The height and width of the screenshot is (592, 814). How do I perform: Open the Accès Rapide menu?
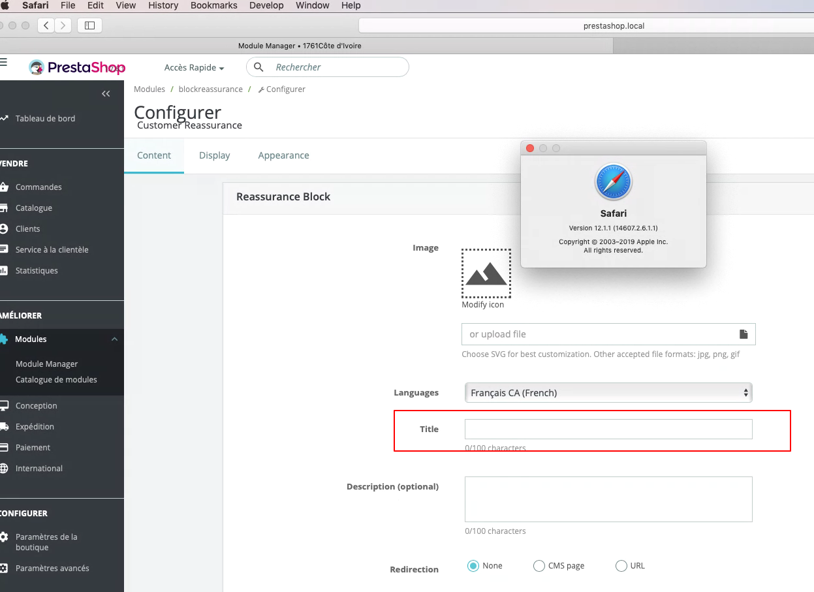pyautogui.click(x=193, y=67)
